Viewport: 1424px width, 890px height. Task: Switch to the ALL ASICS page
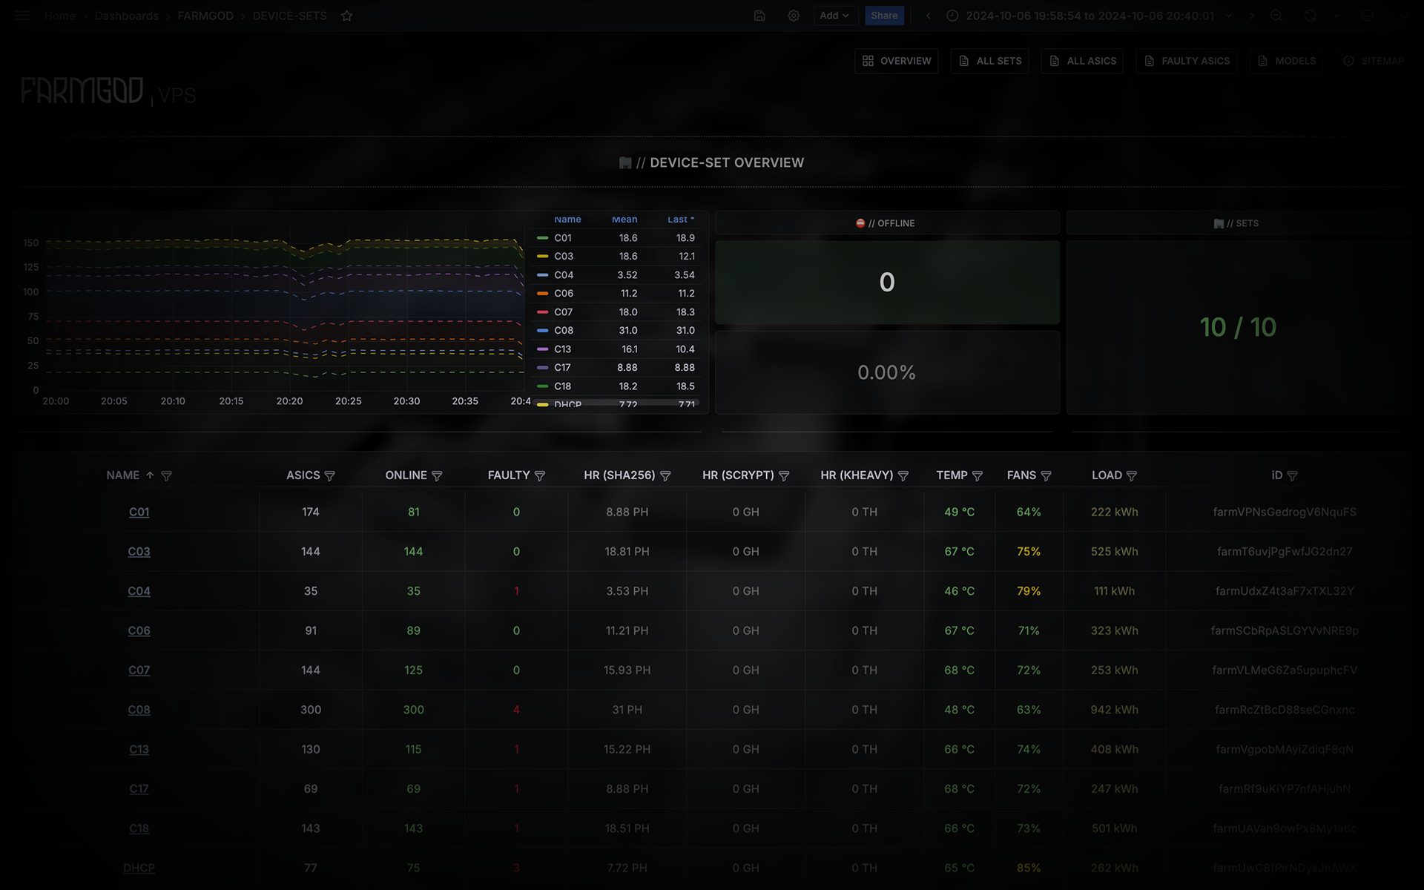point(1082,61)
